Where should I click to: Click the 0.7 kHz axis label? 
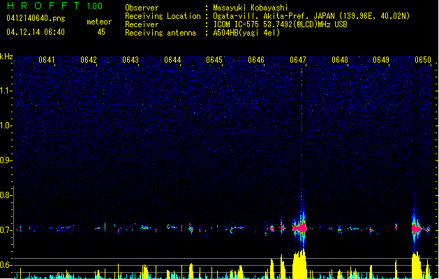pos(6,230)
